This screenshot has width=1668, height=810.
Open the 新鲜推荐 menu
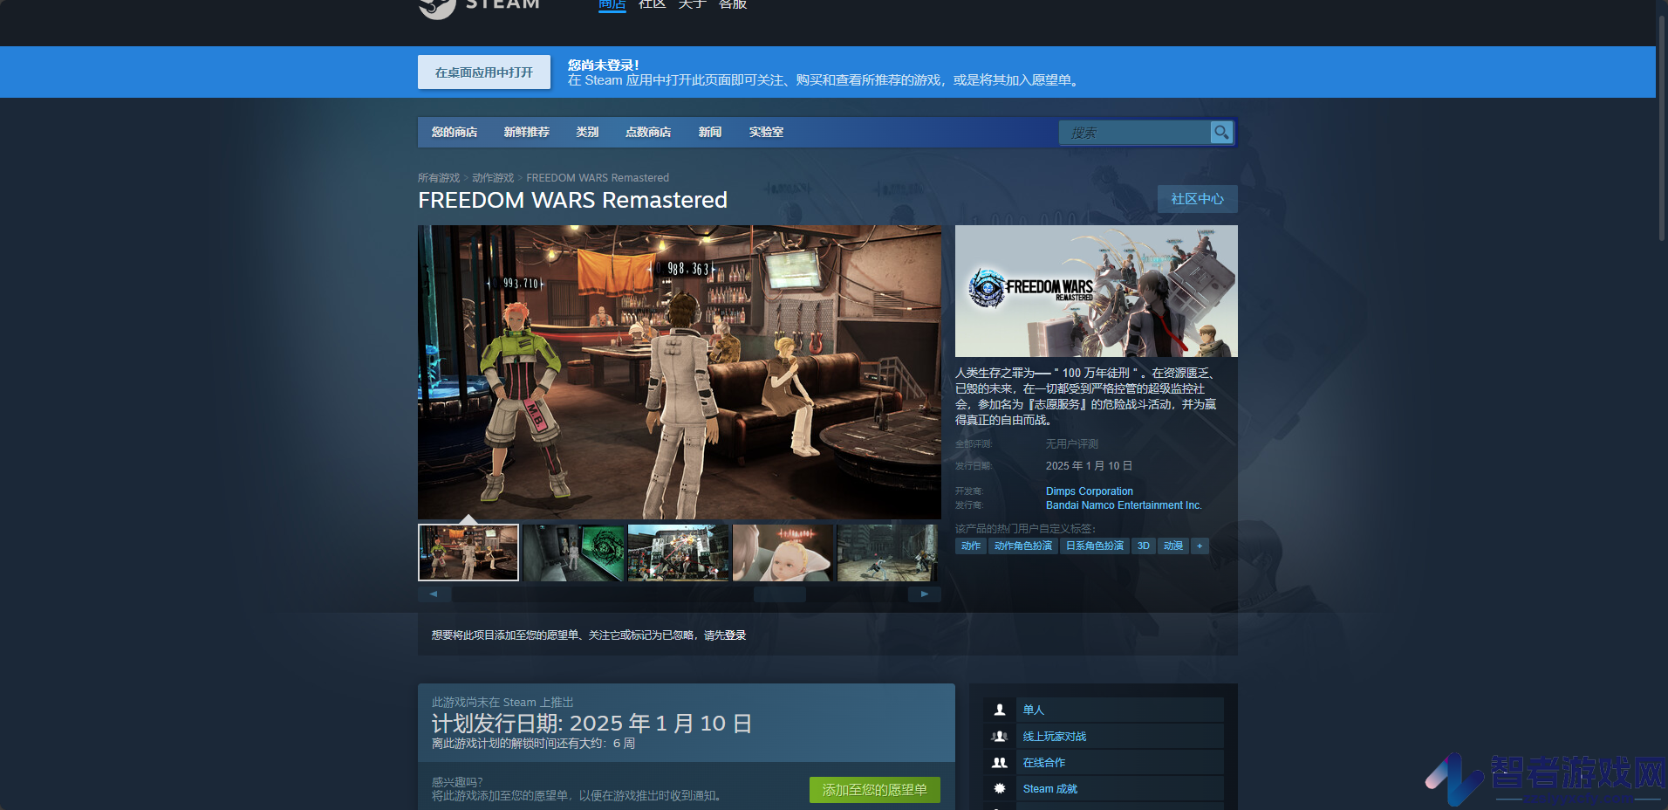tap(526, 133)
